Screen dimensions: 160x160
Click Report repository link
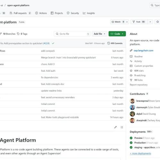pos(139,85)
